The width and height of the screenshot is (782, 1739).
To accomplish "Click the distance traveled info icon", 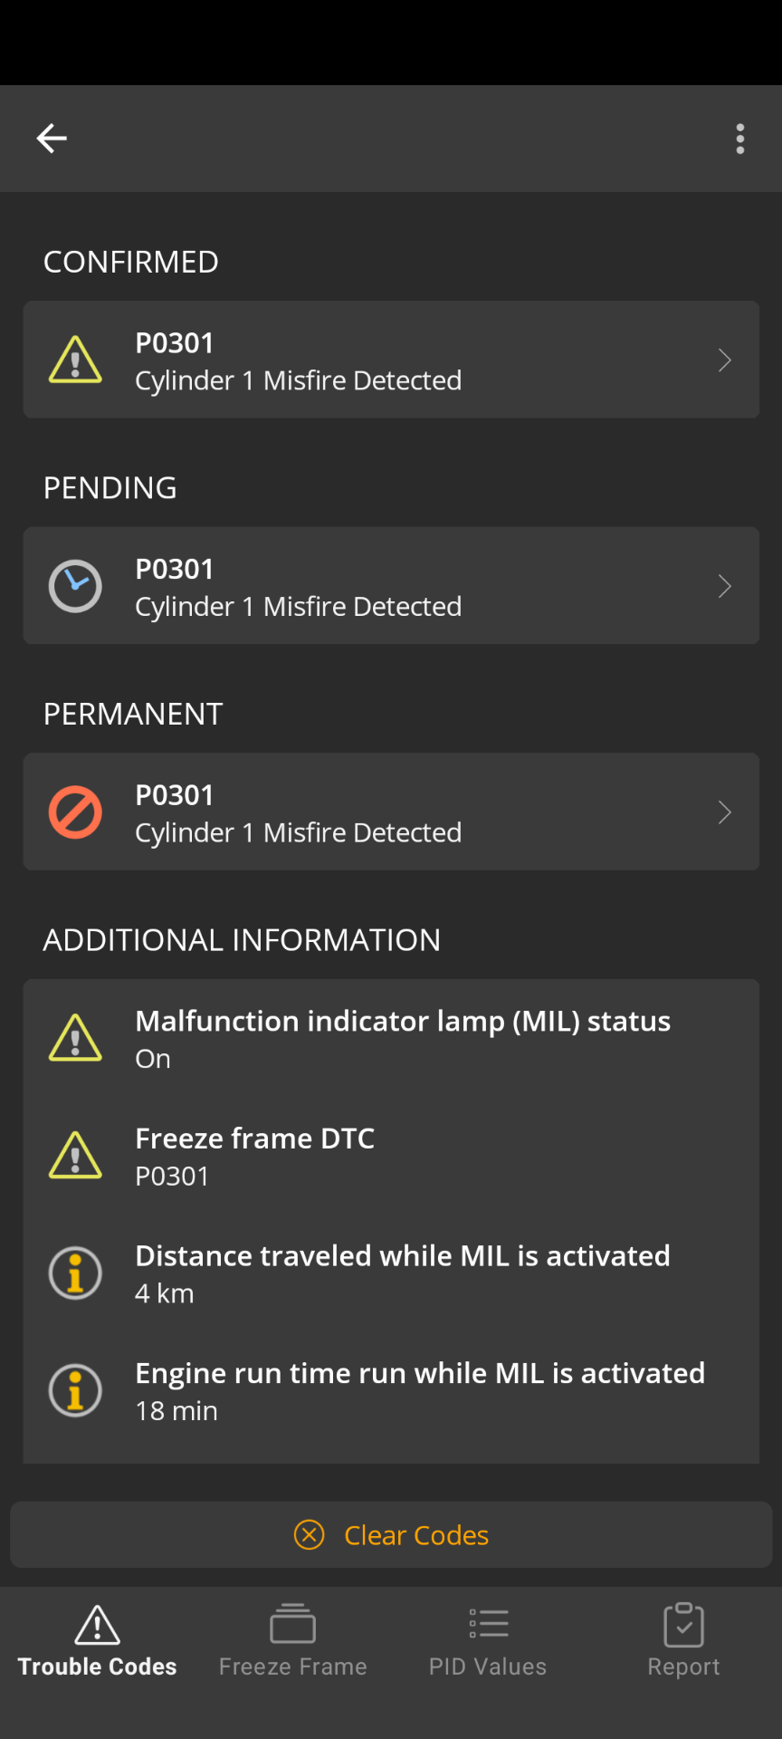I will click(x=75, y=1273).
